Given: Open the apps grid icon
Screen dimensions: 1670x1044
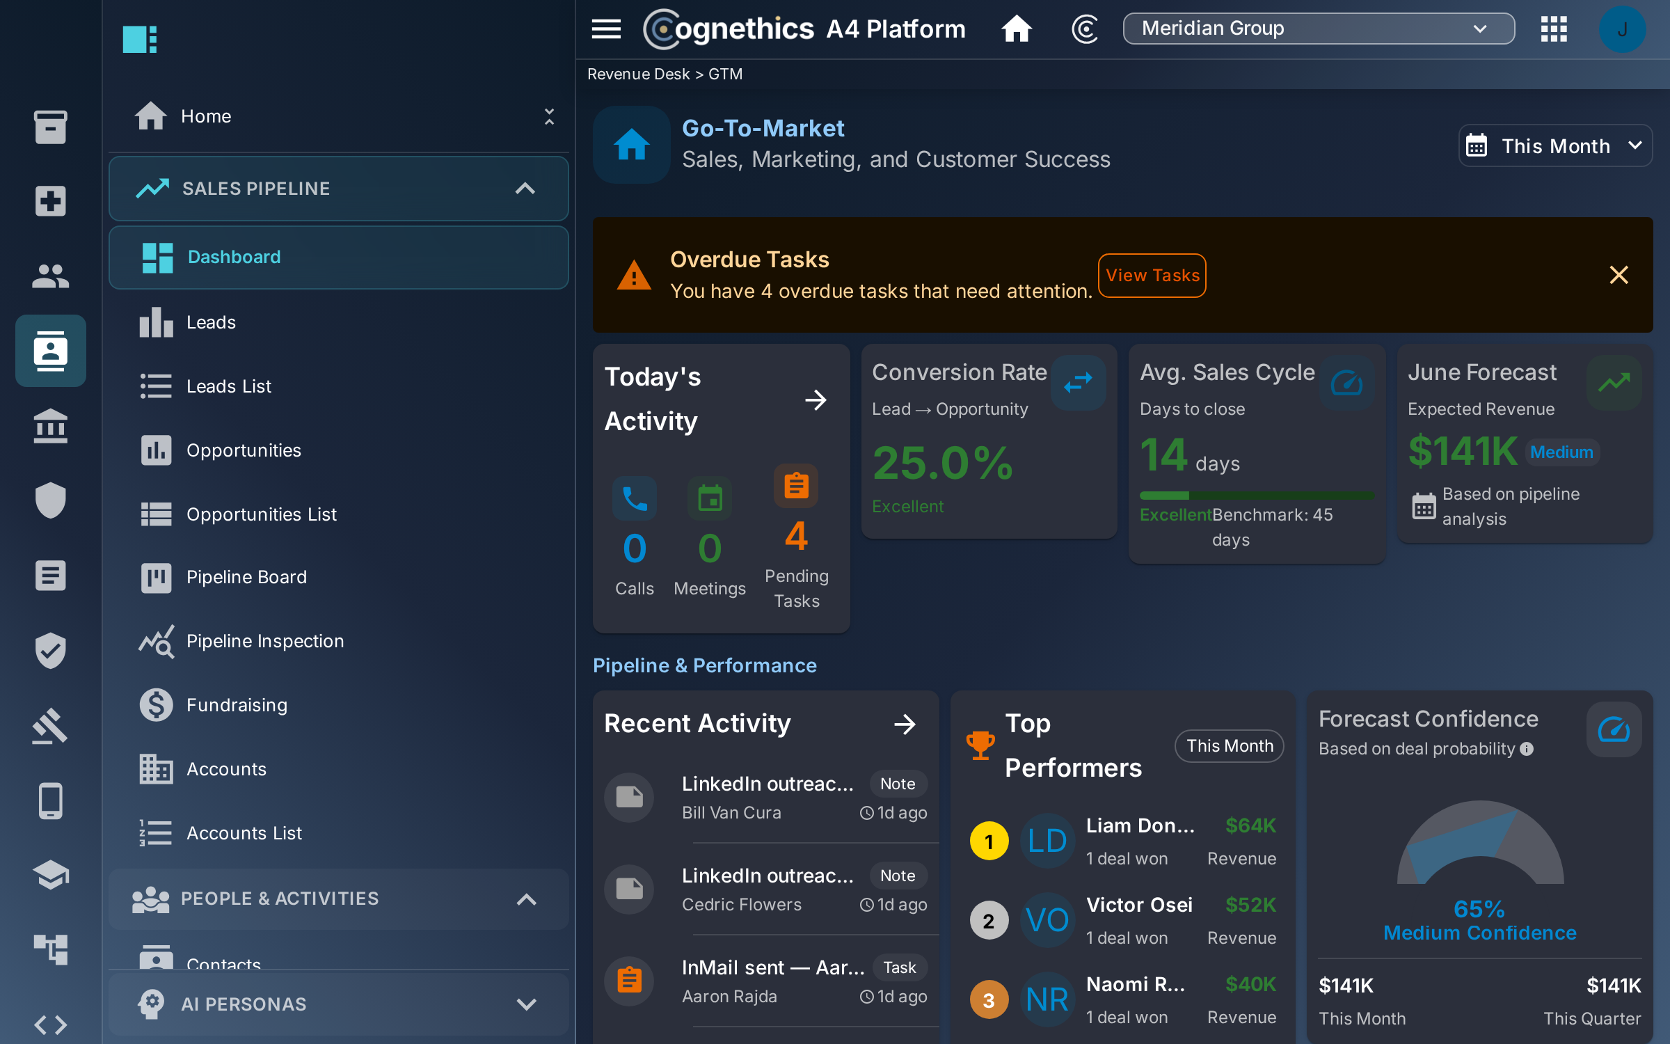Looking at the screenshot, I should [x=1554, y=29].
